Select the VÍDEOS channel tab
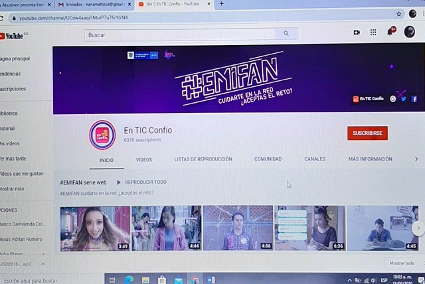The image size is (425, 284). (x=144, y=160)
